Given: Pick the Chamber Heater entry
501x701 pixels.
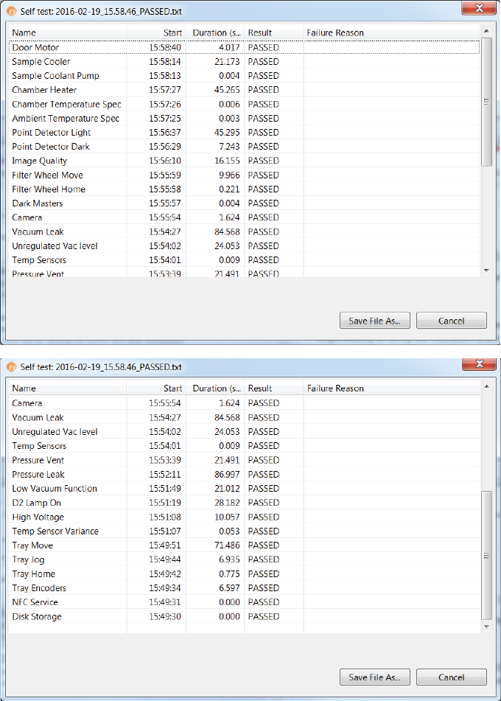Looking at the screenshot, I should pyautogui.click(x=244, y=90).
